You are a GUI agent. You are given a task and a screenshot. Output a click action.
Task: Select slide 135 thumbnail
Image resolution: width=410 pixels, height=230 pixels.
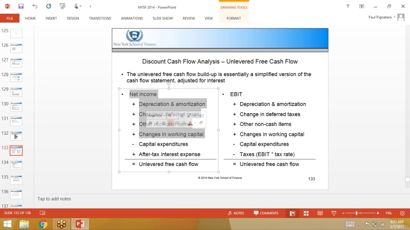(16, 180)
